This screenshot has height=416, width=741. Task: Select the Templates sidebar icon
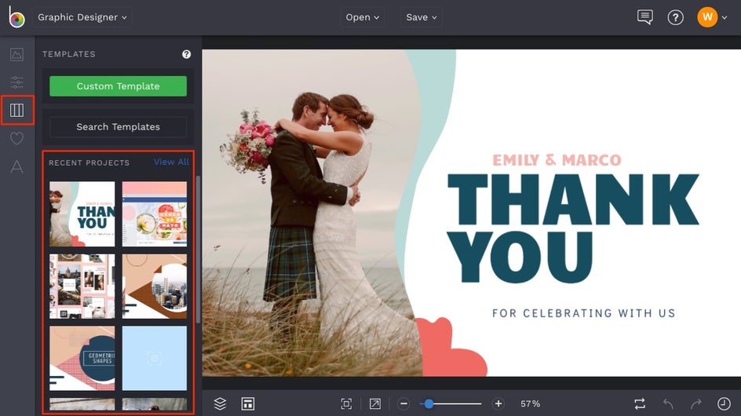[16, 110]
